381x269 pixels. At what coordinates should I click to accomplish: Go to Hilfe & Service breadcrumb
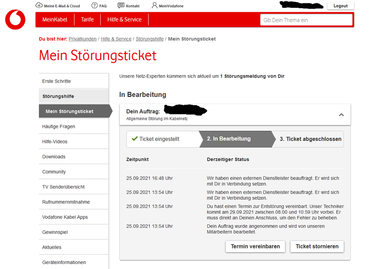tap(116, 39)
